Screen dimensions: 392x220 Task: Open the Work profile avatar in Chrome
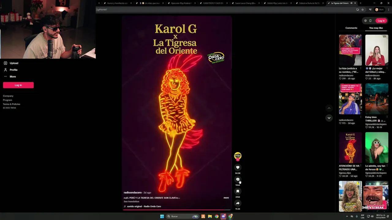[x=379, y=9]
